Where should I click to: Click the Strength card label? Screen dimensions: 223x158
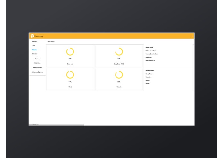[119, 87]
